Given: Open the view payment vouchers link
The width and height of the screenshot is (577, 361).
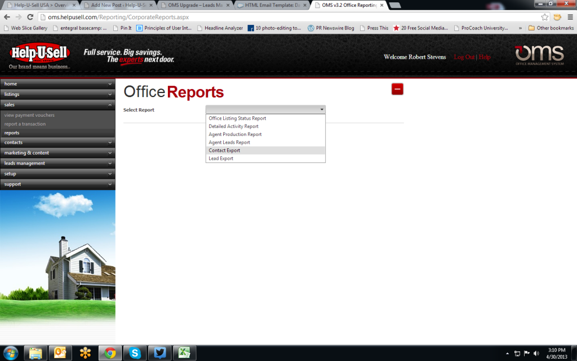Looking at the screenshot, I should [29, 115].
